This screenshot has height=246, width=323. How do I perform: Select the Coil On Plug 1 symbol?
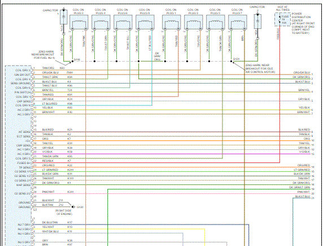[172, 22]
